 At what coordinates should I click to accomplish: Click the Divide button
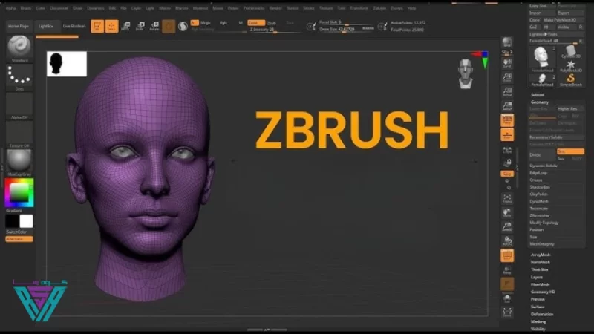pyautogui.click(x=542, y=155)
